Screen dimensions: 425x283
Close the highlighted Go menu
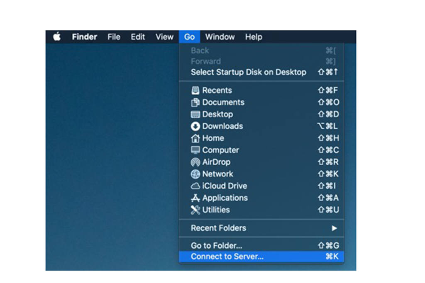click(x=189, y=37)
